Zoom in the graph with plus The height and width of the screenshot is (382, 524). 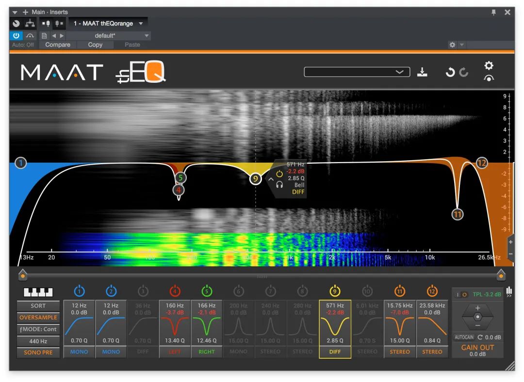510,242
